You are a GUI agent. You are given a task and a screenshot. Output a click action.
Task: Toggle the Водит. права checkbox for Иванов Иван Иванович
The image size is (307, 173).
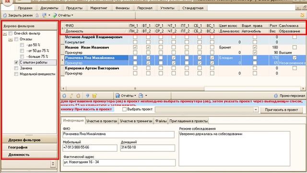coord(255,47)
